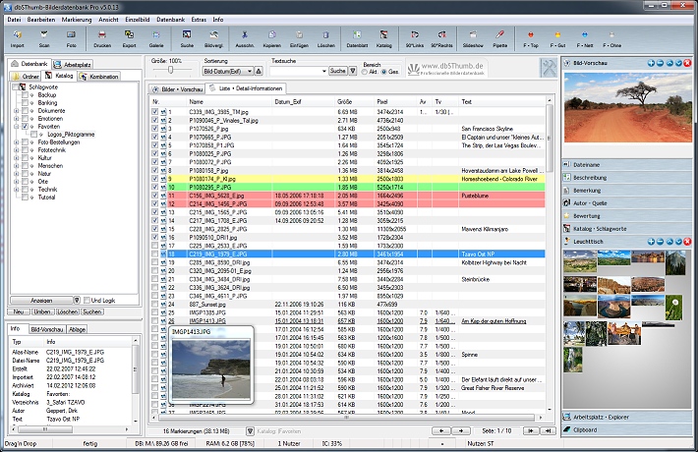Switch to the Bilder + Vorschau tab
Screen dimensions: 698x452
[176, 88]
